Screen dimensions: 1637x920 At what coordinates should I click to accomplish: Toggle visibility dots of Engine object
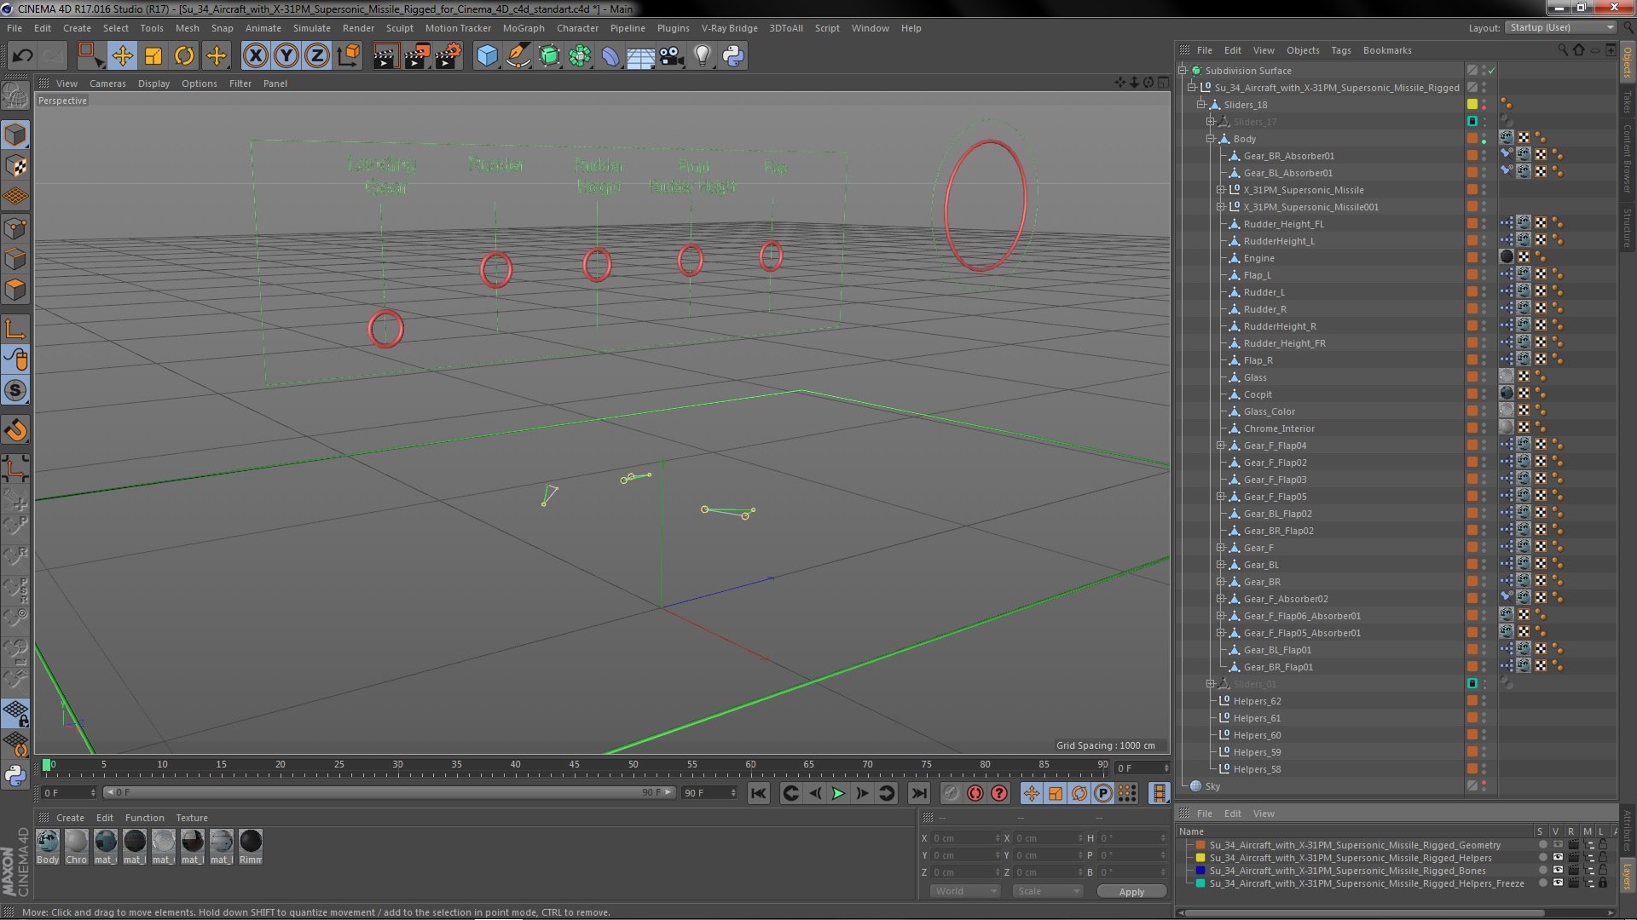pos(1484,257)
